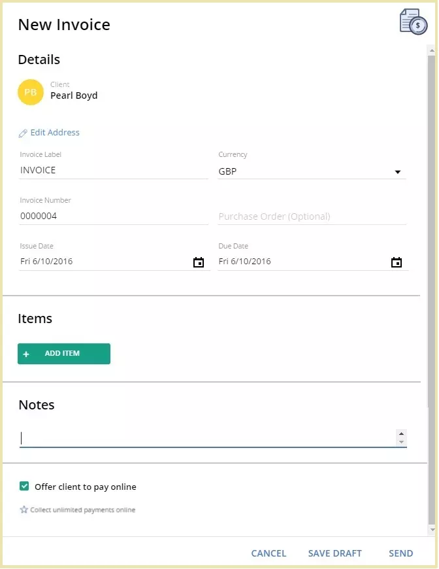The width and height of the screenshot is (439, 569).
Task: Click the Details section heading
Action: pos(39,60)
